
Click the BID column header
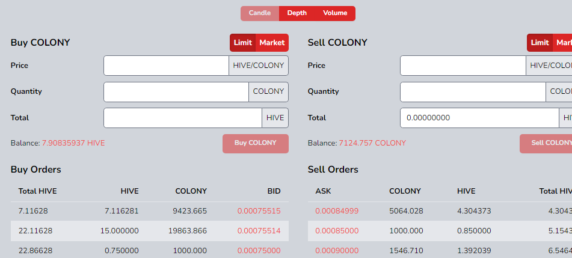click(x=274, y=191)
